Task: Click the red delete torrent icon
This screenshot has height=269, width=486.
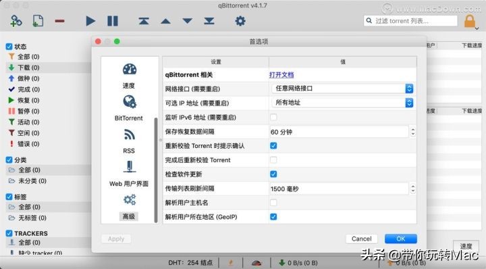Action: (59, 21)
